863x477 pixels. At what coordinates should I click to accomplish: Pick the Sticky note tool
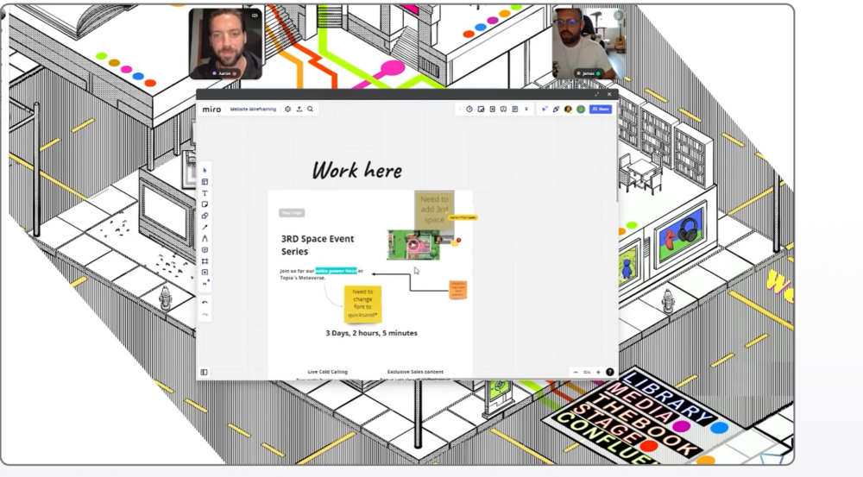point(205,204)
